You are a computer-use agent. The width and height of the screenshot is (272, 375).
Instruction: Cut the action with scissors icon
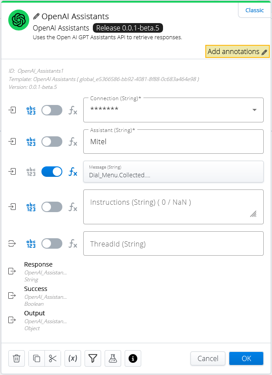pyautogui.click(x=53, y=358)
